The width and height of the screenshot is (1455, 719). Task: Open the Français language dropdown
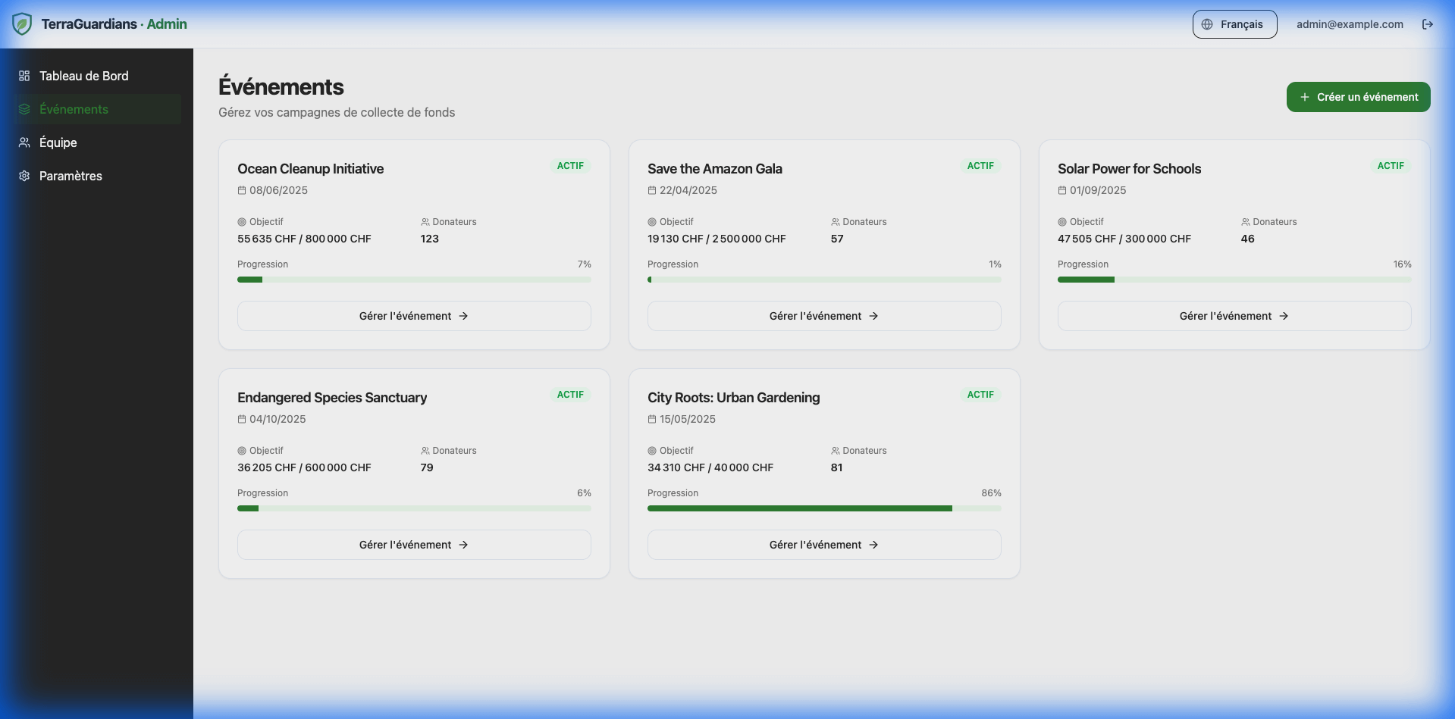click(1234, 24)
